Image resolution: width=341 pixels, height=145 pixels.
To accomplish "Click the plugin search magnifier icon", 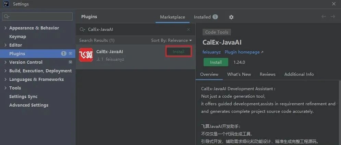I will [x=82, y=29].
